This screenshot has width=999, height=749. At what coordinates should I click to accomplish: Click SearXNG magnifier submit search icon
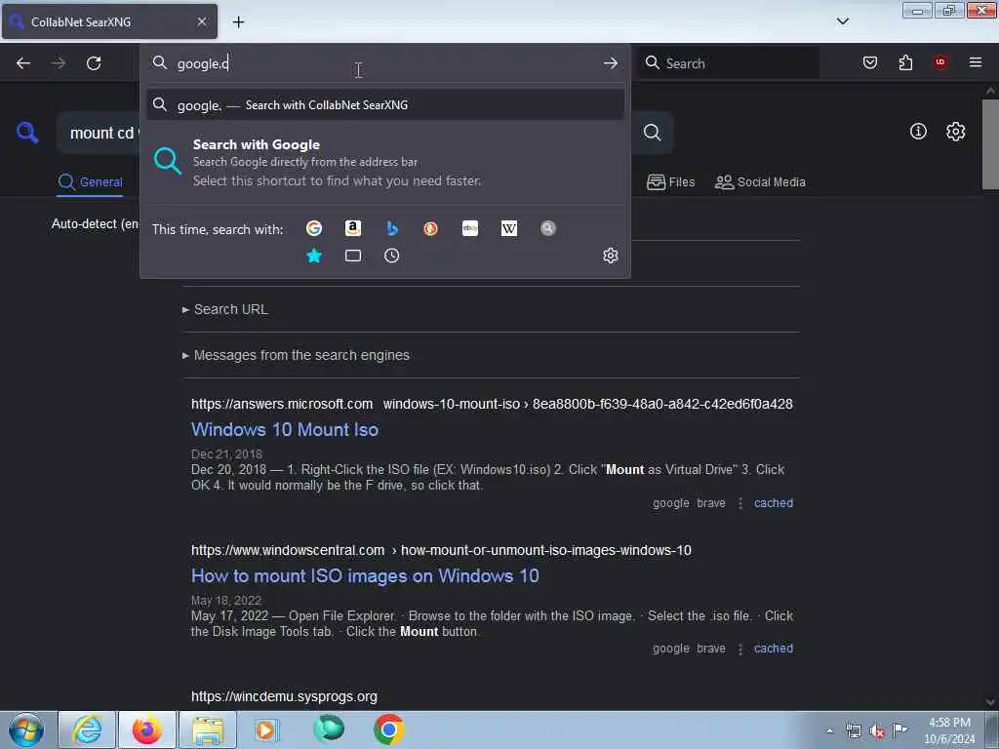[x=652, y=132]
